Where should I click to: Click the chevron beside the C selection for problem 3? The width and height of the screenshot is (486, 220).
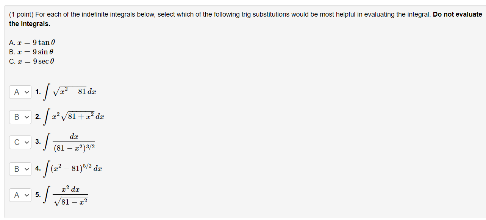[26, 143]
